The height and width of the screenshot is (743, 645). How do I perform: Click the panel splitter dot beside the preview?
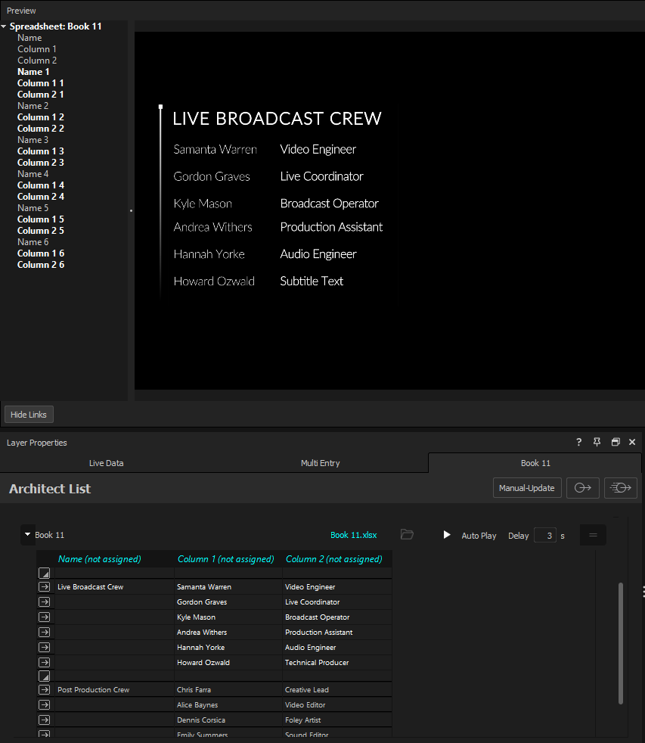[131, 210]
